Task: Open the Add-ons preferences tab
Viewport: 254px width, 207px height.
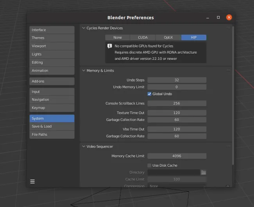Action: point(52,81)
